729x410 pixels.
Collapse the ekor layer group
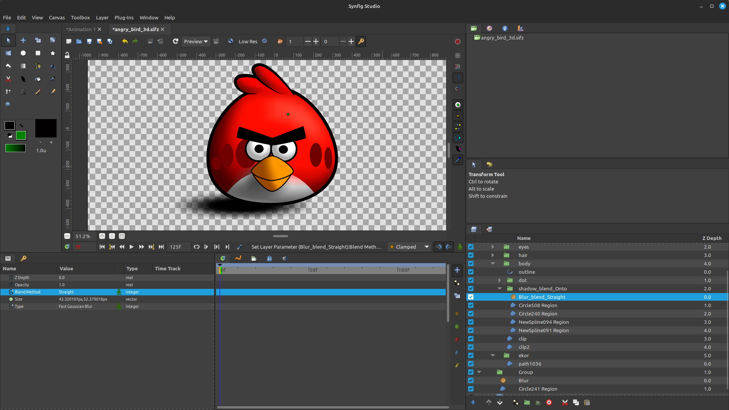coord(493,355)
